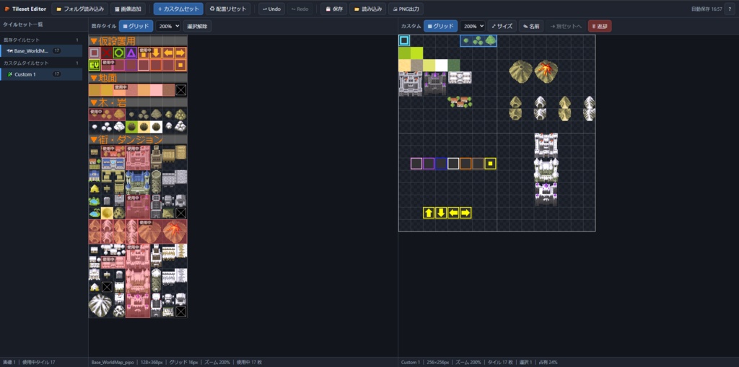Select the yellow dot square tile on the custom canvas

point(491,164)
